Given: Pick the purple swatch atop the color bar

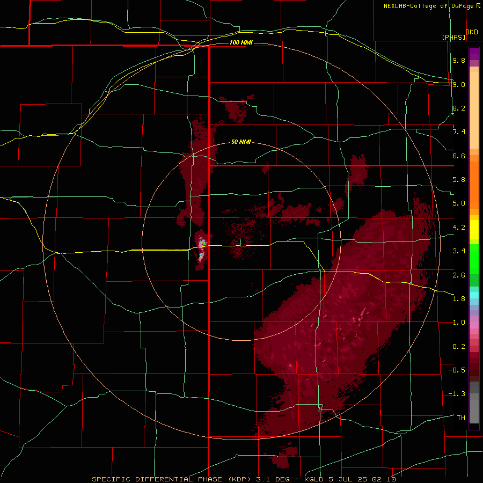Looking at the screenshot, I should click(x=474, y=54).
